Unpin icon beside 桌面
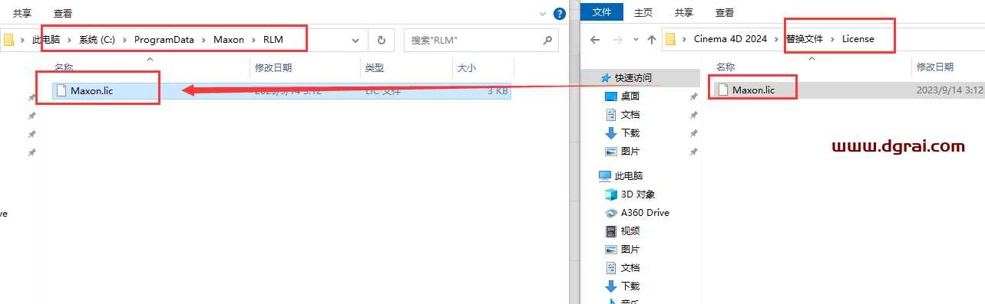This screenshot has height=304, width=985. (x=693, y=97)
